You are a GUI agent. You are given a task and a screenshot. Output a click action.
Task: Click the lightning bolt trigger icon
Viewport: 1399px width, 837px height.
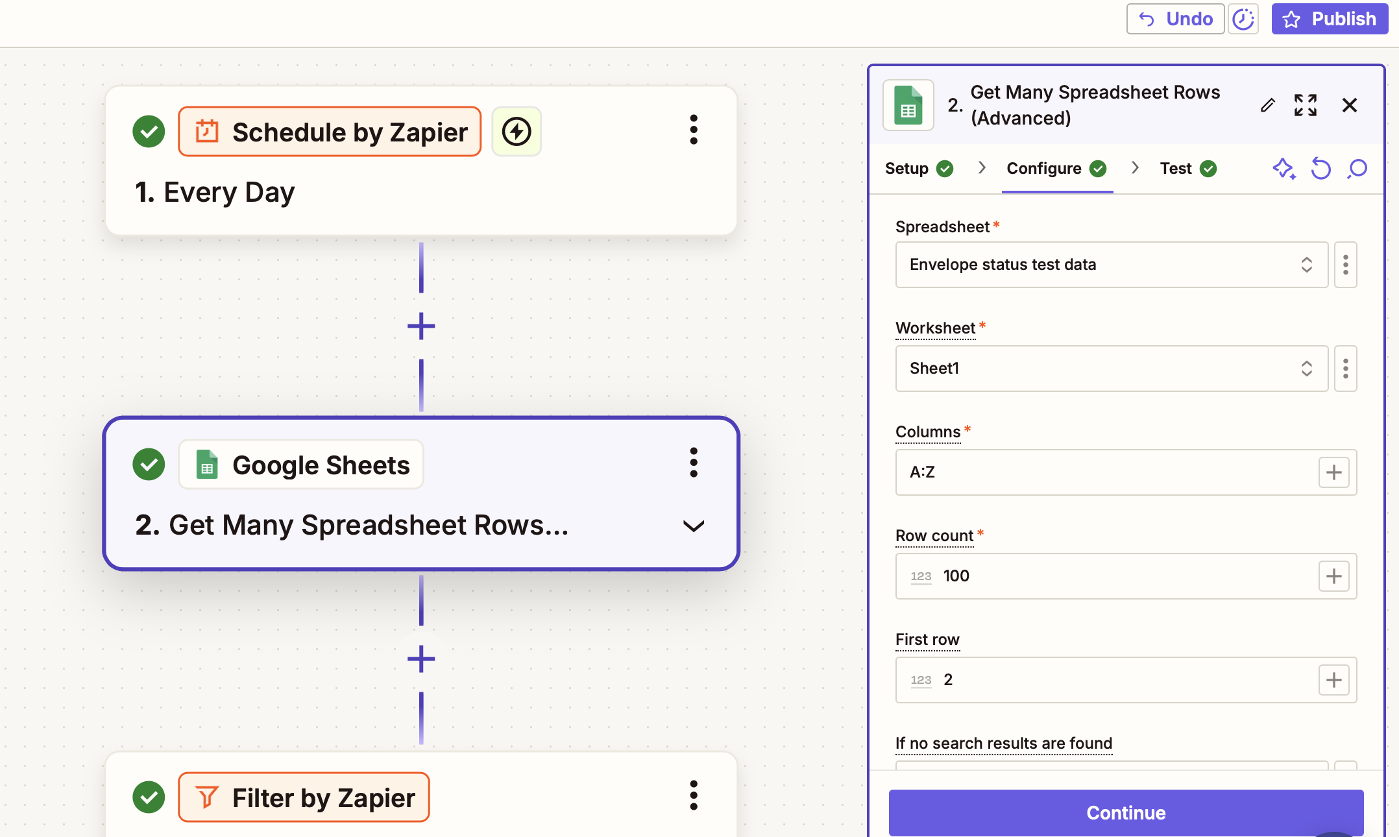pyautogui.click(x=517, y=132)
